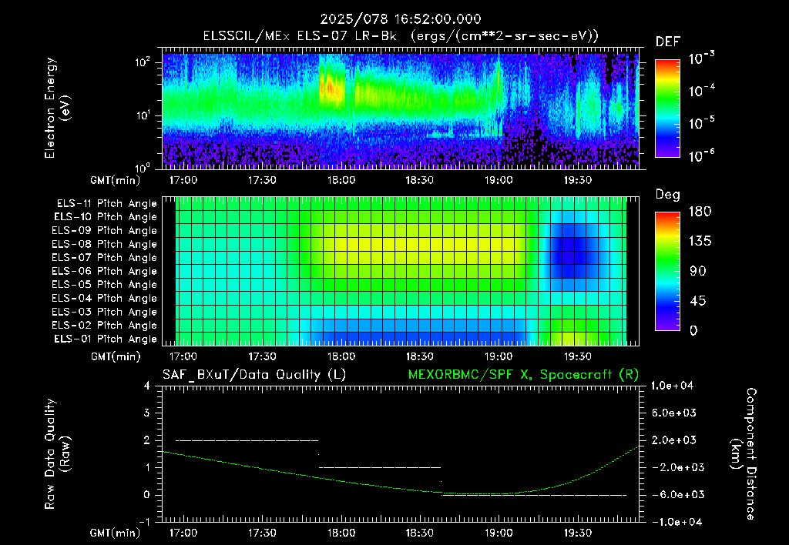Click the data quality segment at level 2
The width and height of the screenshot is (789, 545).
tap(247, 440)
